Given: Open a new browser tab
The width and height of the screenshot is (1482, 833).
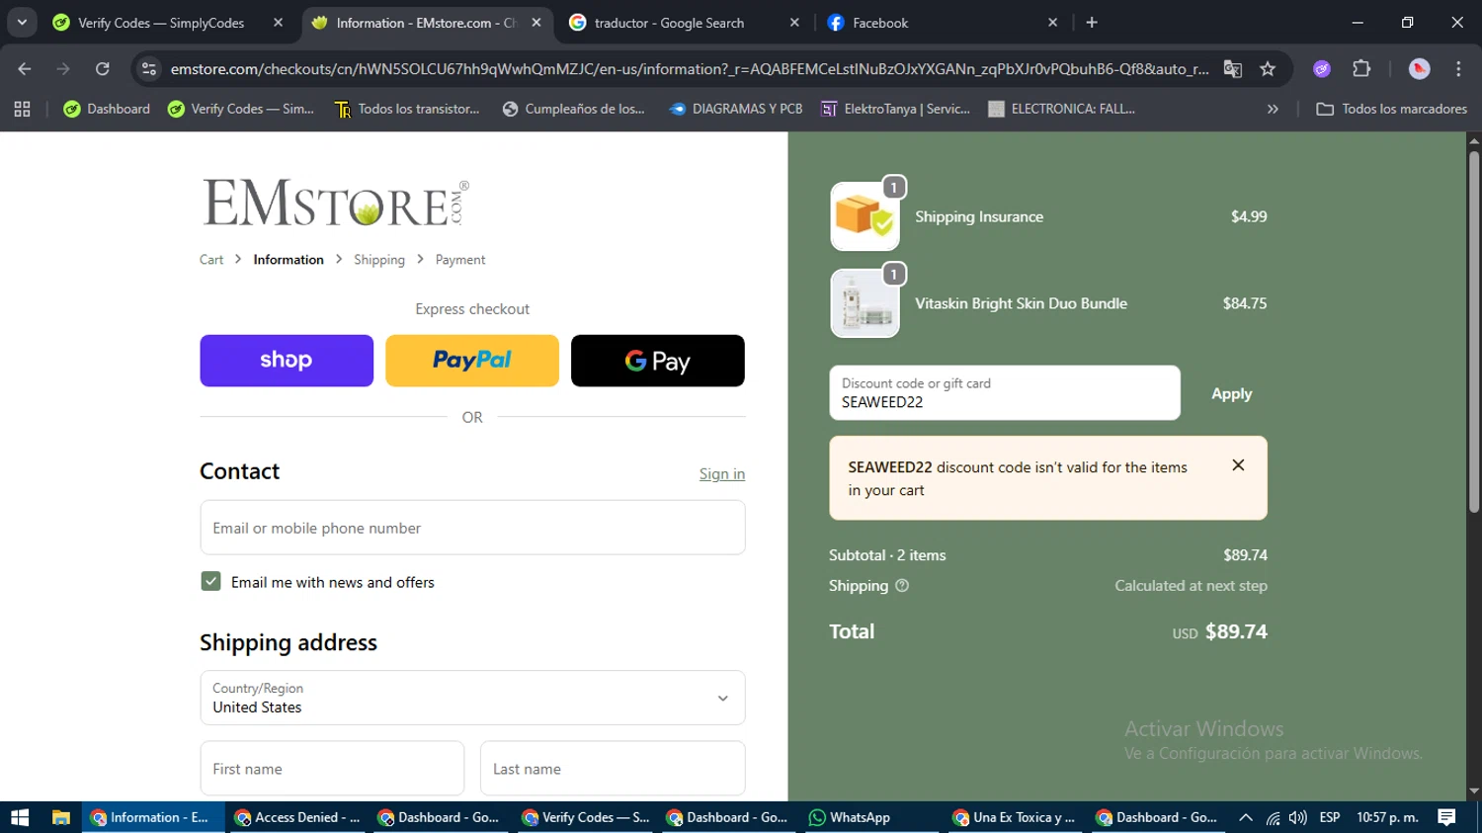Looking at the screenshot, I should point(1092,22).
